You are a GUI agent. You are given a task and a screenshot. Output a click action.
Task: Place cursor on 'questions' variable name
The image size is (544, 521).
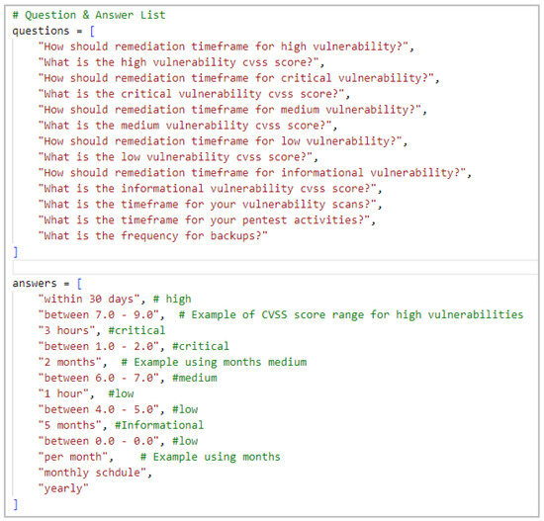click(x=41, y=31)
